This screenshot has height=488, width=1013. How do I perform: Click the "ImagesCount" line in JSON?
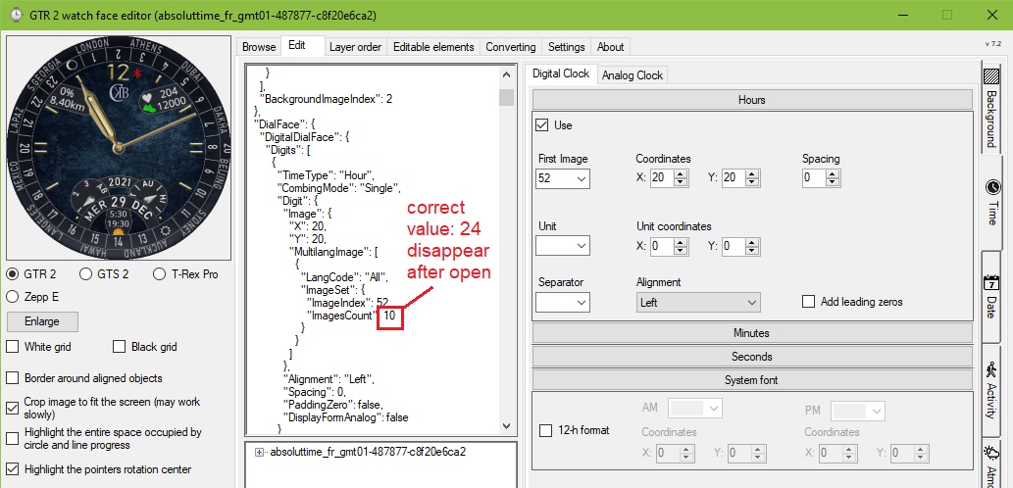click(x=351, y=316)
